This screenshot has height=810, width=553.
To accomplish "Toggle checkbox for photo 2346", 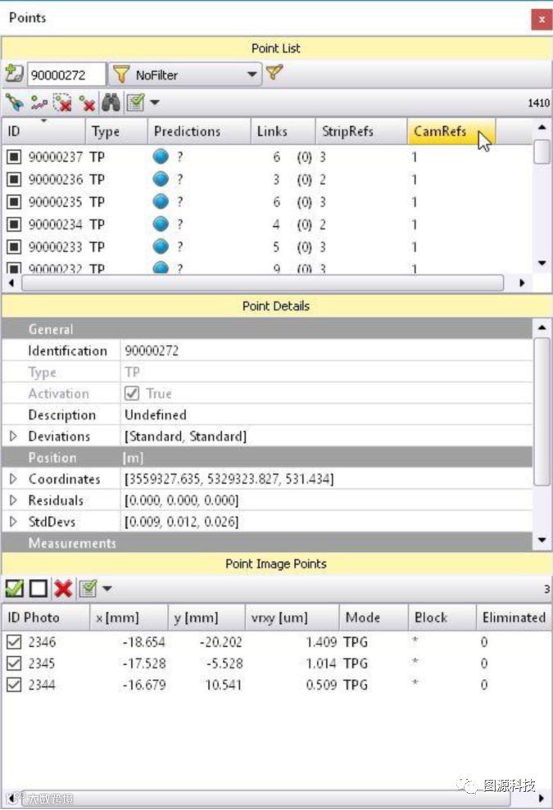I will tap(14, 642).
